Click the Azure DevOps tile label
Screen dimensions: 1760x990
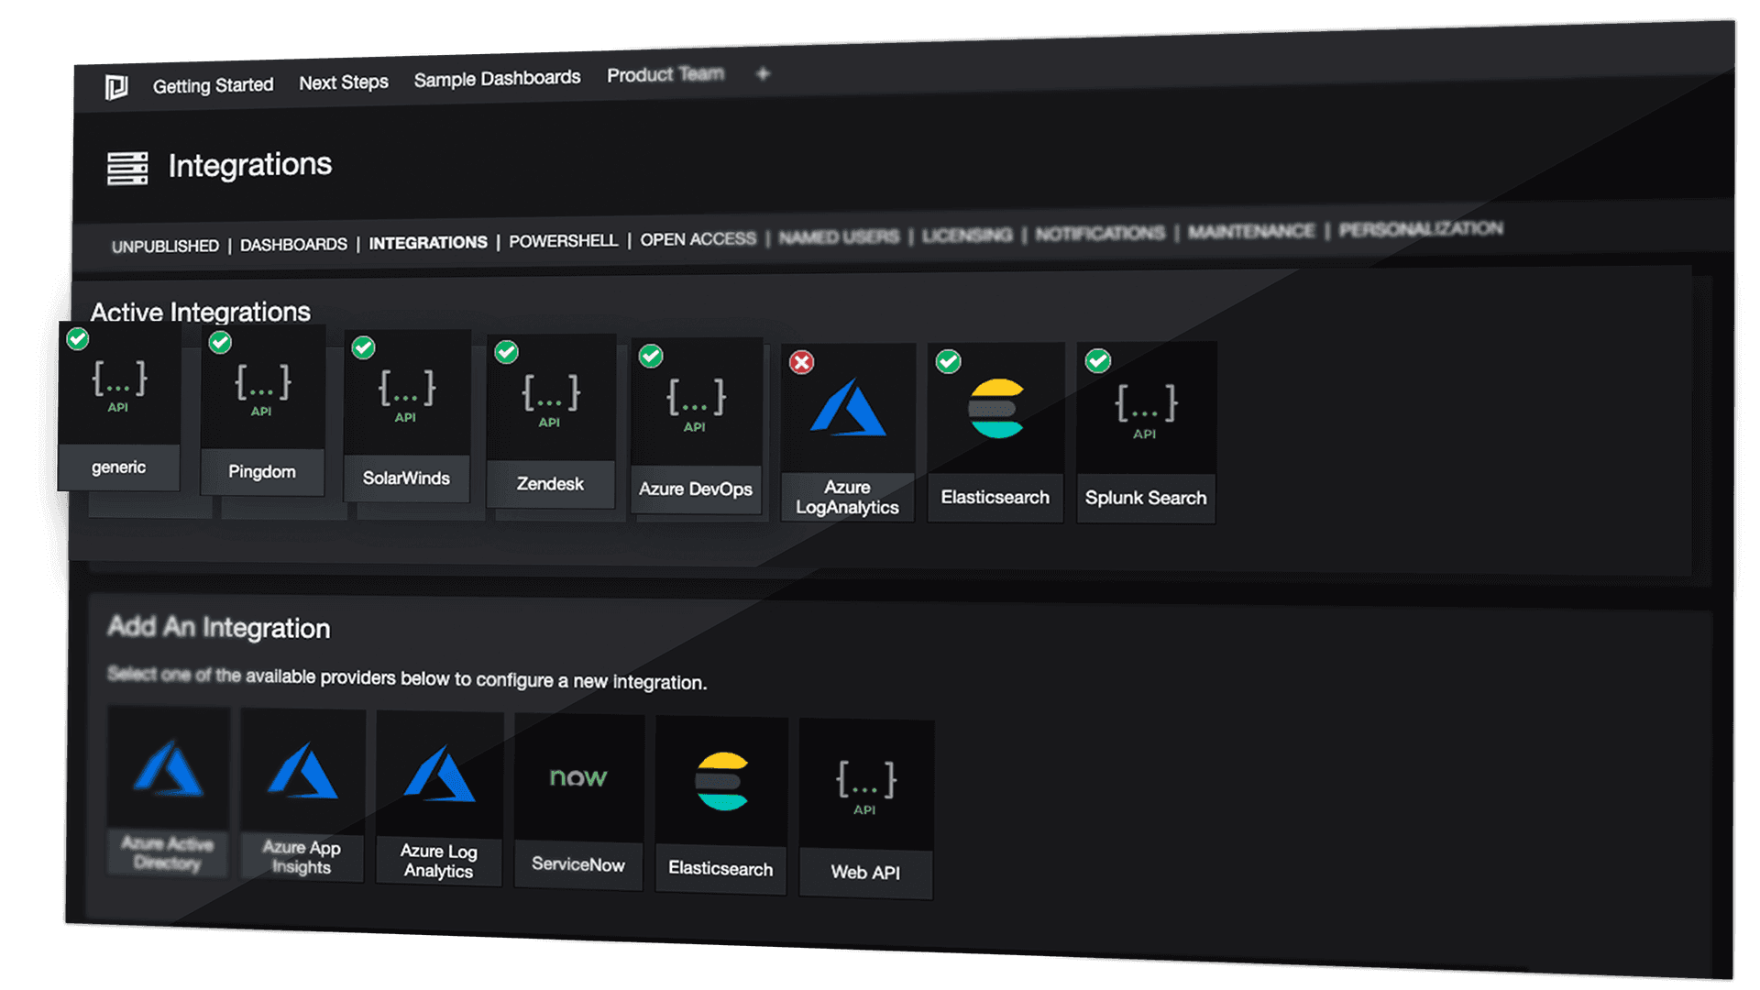click(x=696, y=489)
